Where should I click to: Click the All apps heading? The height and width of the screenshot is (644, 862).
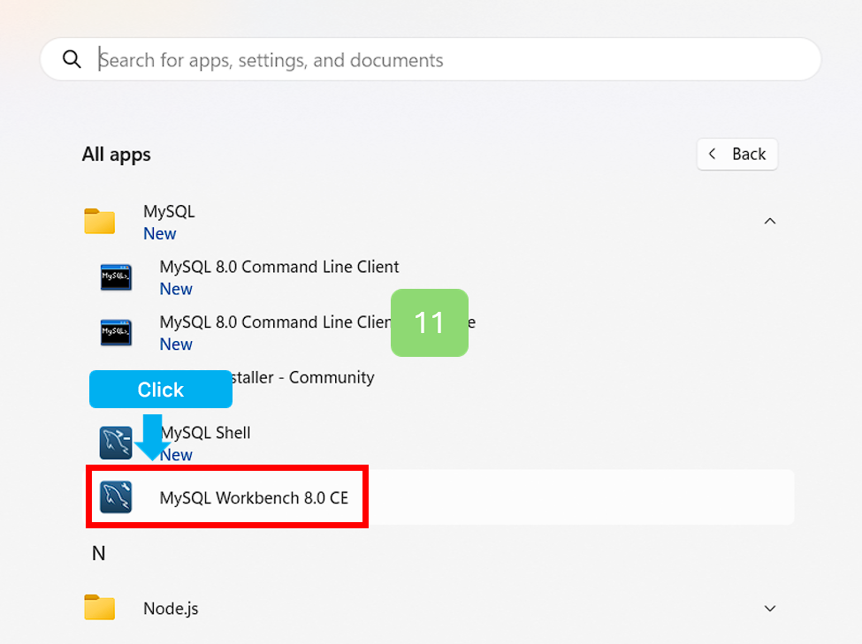coord(116,155)
